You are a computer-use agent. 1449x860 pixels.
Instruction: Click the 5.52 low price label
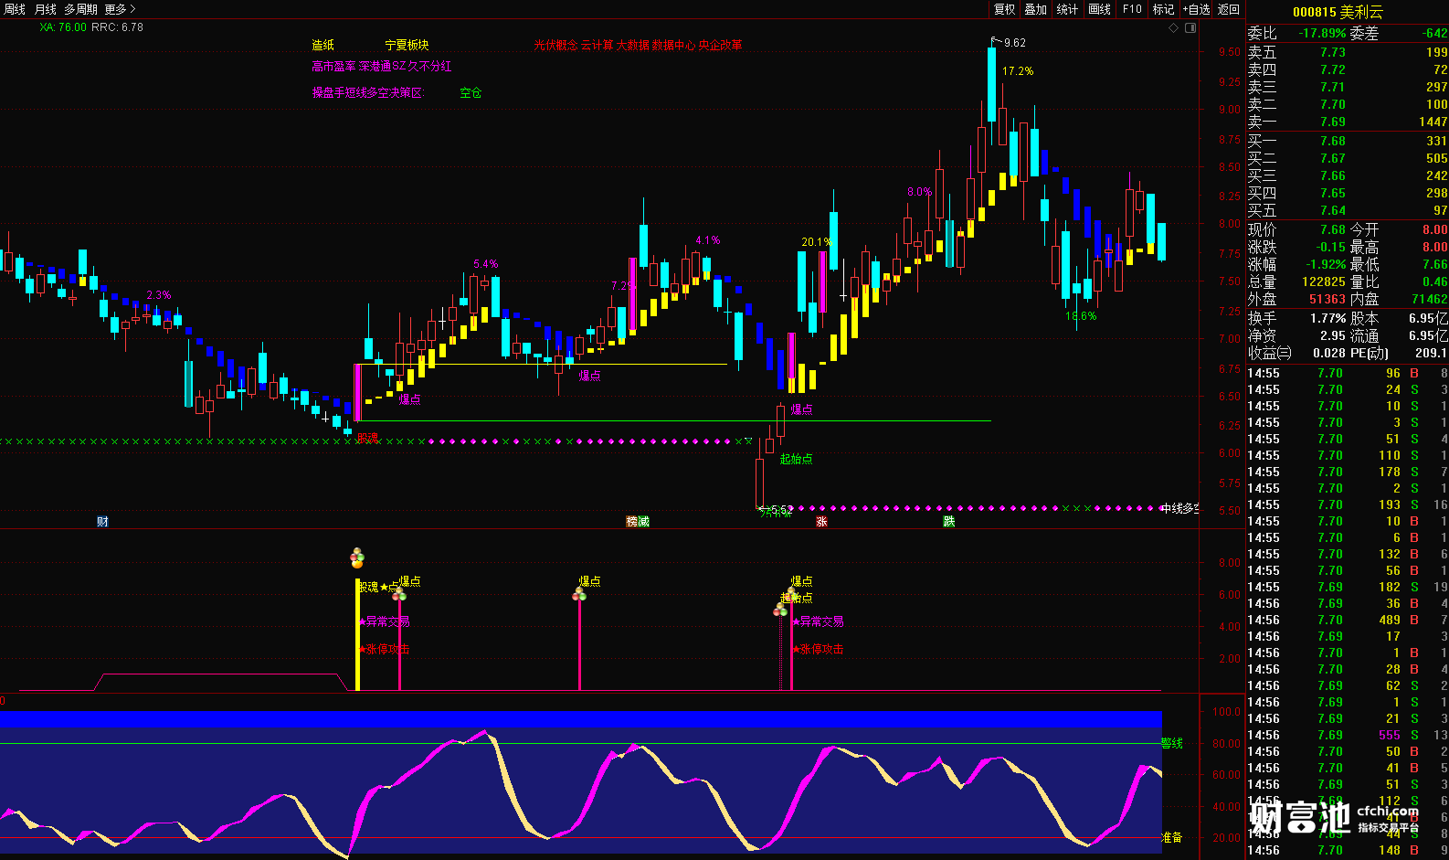(x=782, y=510)
